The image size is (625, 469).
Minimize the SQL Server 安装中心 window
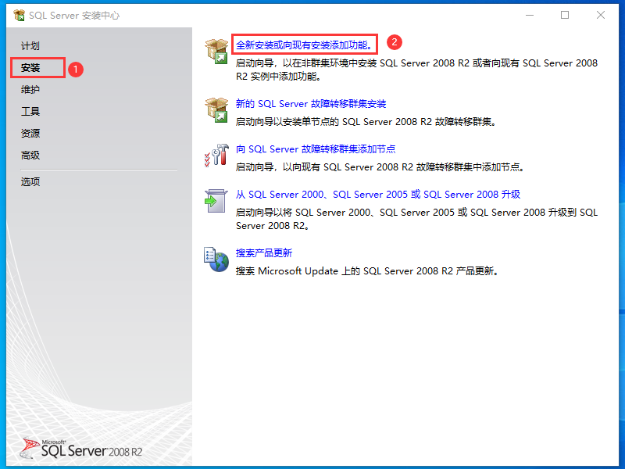click(530, 15)
